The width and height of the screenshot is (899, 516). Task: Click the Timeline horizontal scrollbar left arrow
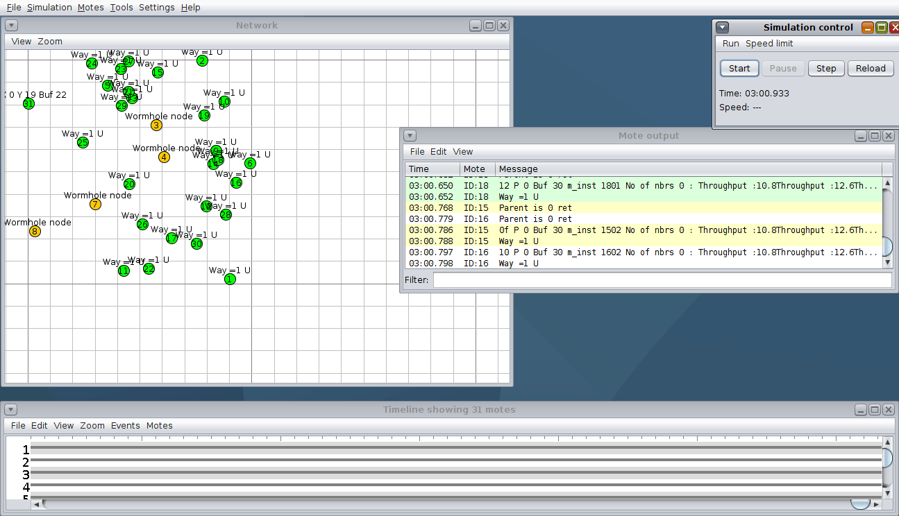(37, 504)
